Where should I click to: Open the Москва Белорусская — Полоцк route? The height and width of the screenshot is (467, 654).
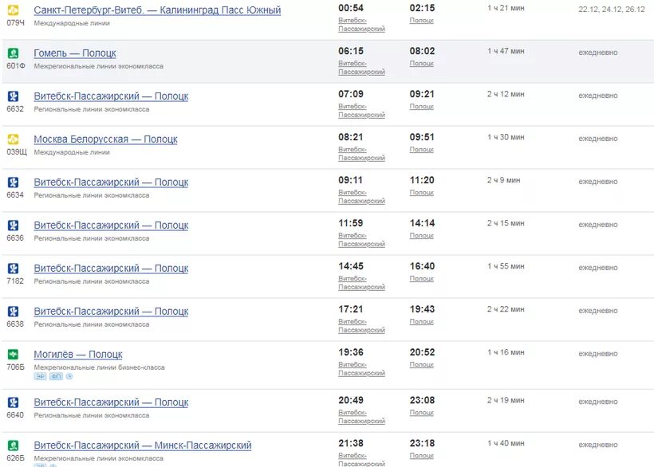[x=105, y=139]
